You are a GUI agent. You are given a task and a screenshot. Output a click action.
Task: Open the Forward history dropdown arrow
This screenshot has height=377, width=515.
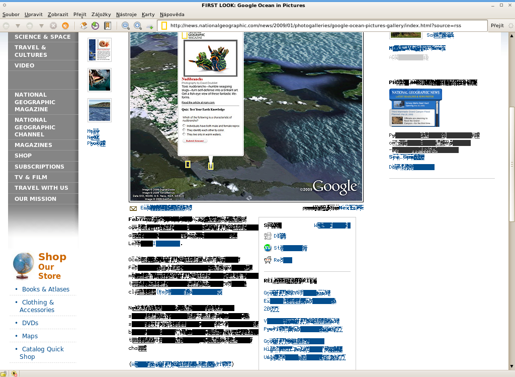[x=41, y=26]
